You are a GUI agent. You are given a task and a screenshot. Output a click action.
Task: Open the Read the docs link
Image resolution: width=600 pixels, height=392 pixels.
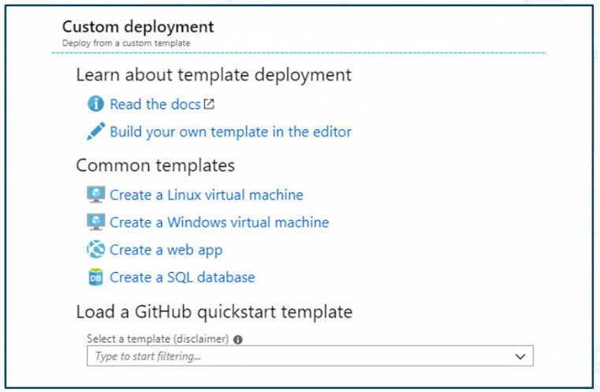click(155, 104)
